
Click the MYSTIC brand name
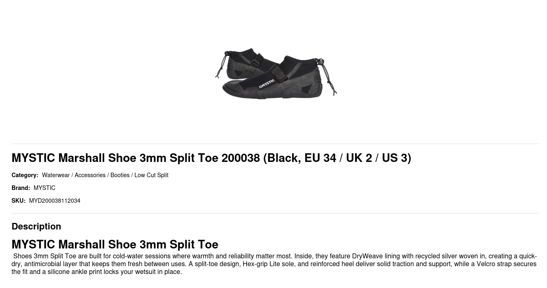[x=44, y=188]
